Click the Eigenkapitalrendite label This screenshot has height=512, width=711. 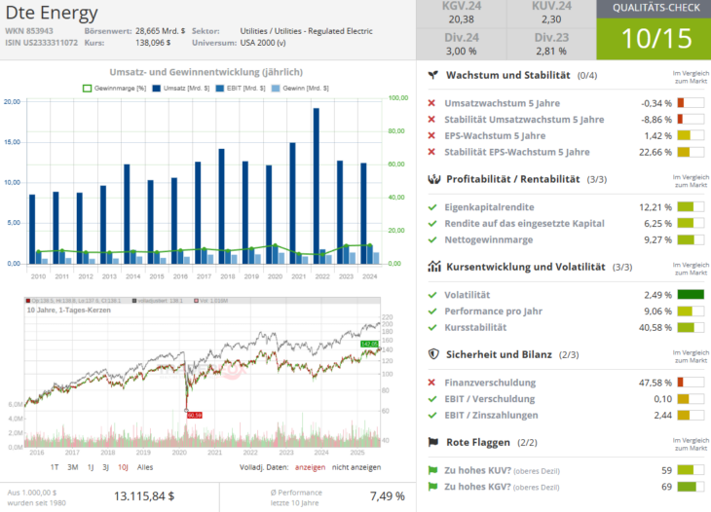pos(489,207)
